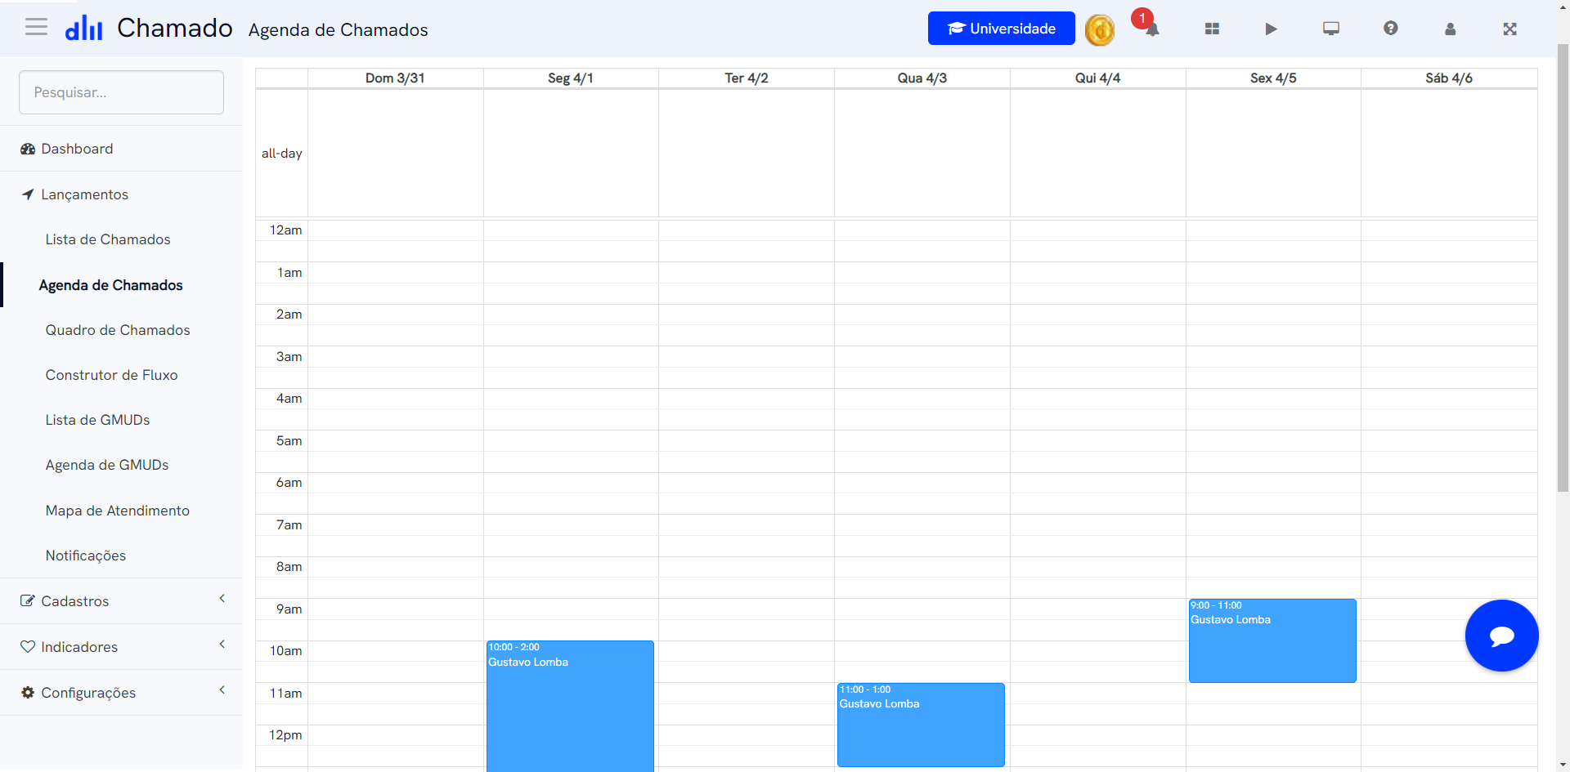This screenshot has height=772, width=1570.
Task: Expand Cadastros chevron
Action: pyautogui.click(x=222, y=599)
